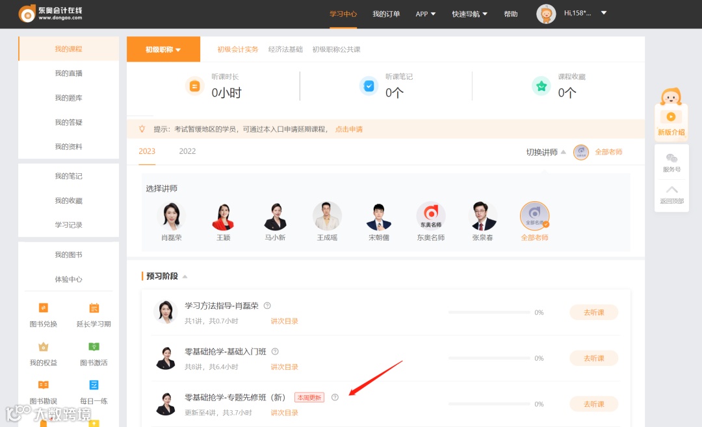
Task: Open 图书勘误 book icon
Action: (44, 385)
